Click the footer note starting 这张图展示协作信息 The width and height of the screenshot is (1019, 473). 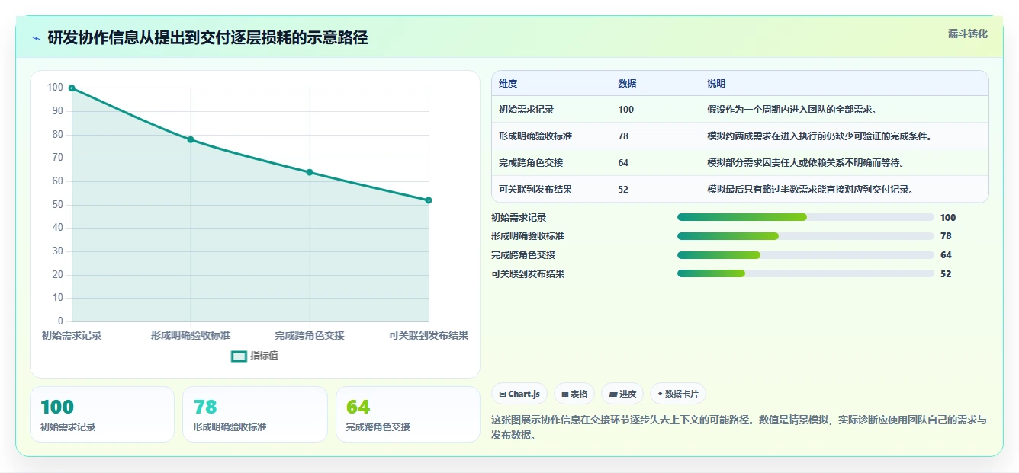739,427
